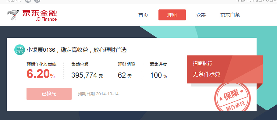The width and height of the screenshot is (277, 120).
Task: Click the 招商银行 无条件承兑 red banner
Action: 225,69
